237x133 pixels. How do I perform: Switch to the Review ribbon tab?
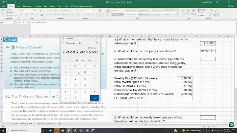[52, 6]
